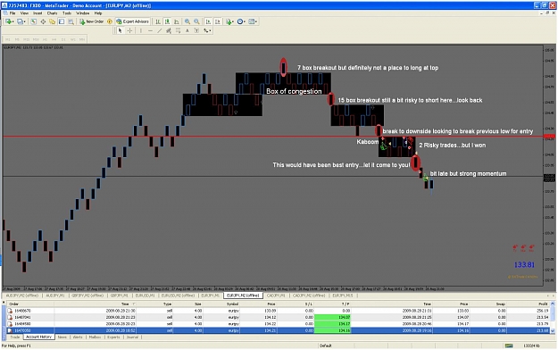Zoom out on the chart
Screen dimensions: 558x350
click(x=196, y=21)
